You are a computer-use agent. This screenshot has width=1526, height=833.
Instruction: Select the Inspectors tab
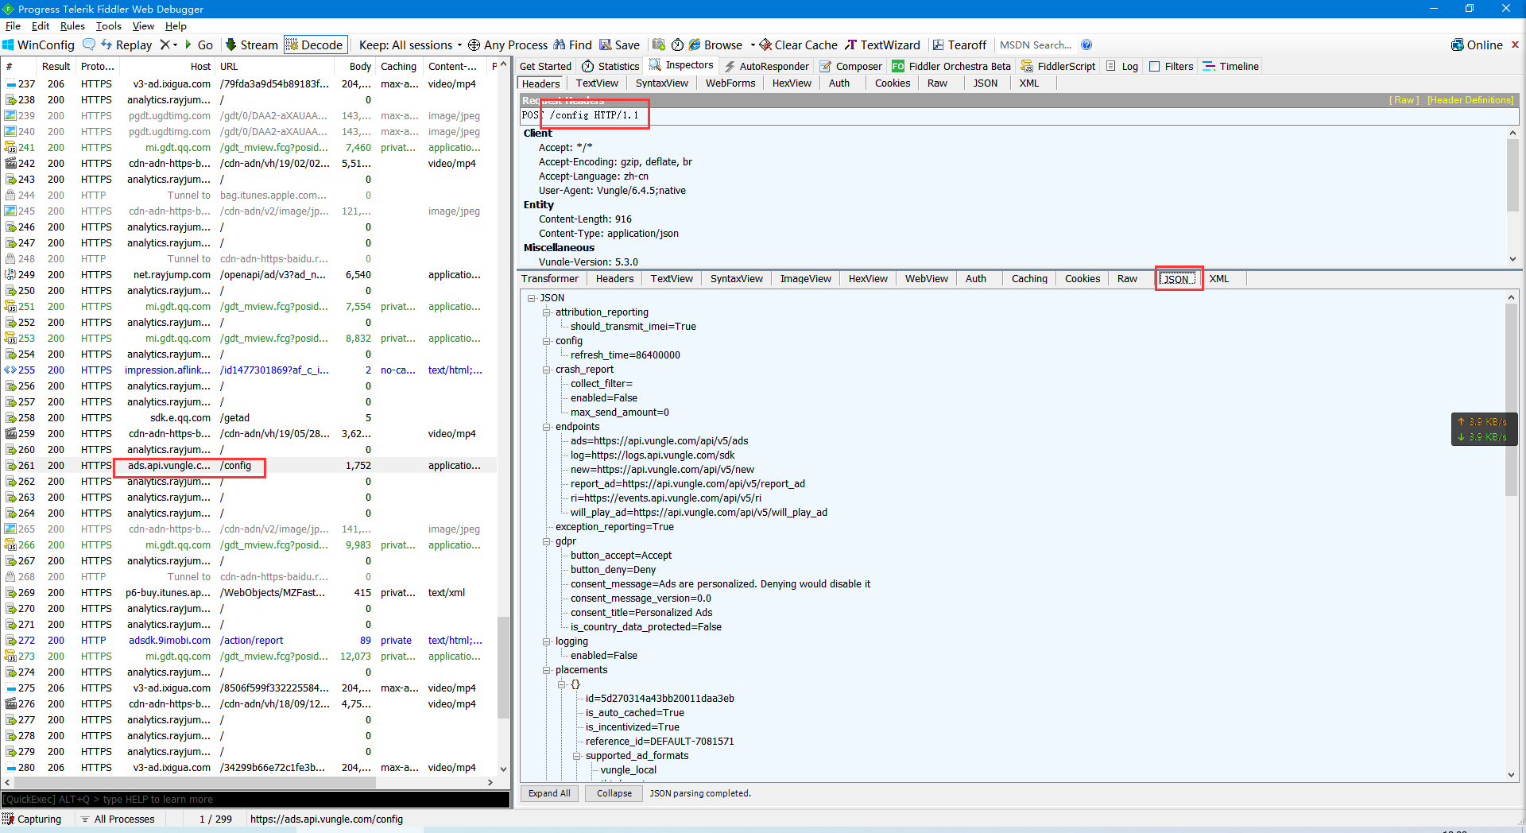click(681, 65)
